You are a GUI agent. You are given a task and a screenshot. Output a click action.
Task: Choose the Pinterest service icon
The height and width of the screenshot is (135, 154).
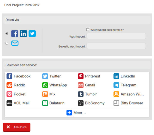[81, 76]
